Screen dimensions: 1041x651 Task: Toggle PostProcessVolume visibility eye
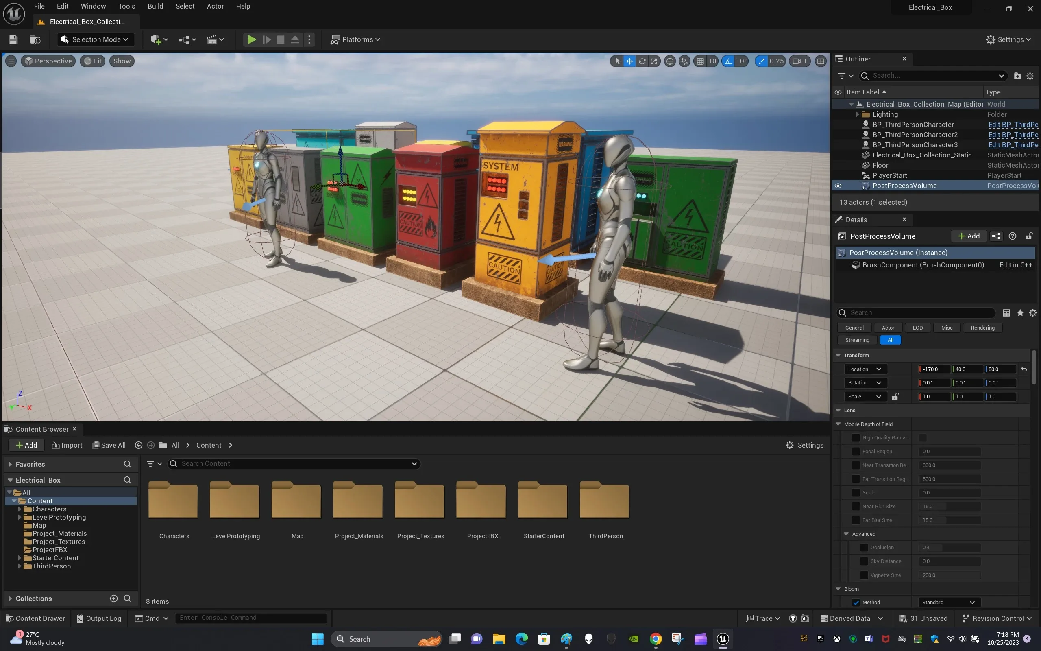(x=838, y=186)
